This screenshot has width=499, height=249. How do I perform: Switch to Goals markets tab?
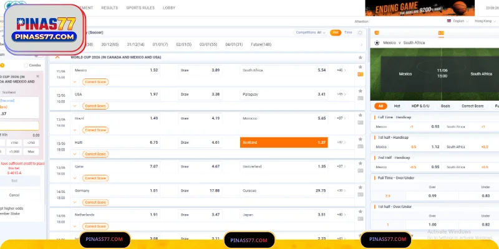(445, 106)
